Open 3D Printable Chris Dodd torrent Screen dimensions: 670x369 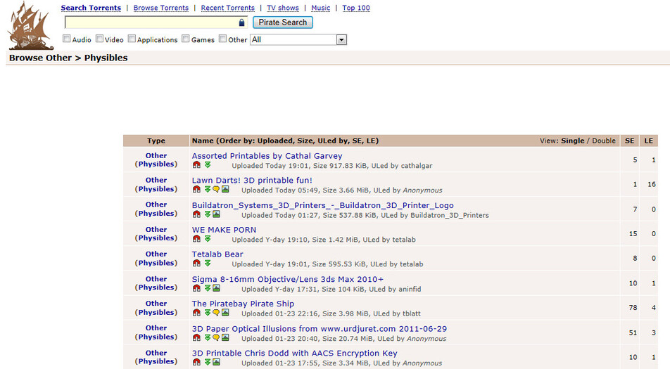[294, 354]
